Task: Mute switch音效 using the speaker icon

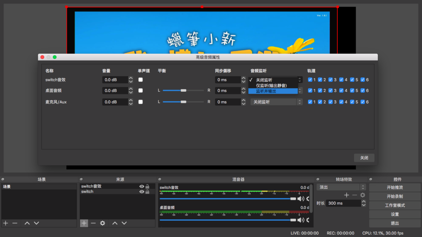Action: pos(301,198)
